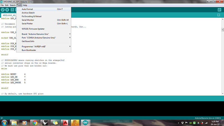Click the '#else' line in editor

coord(4,69)
